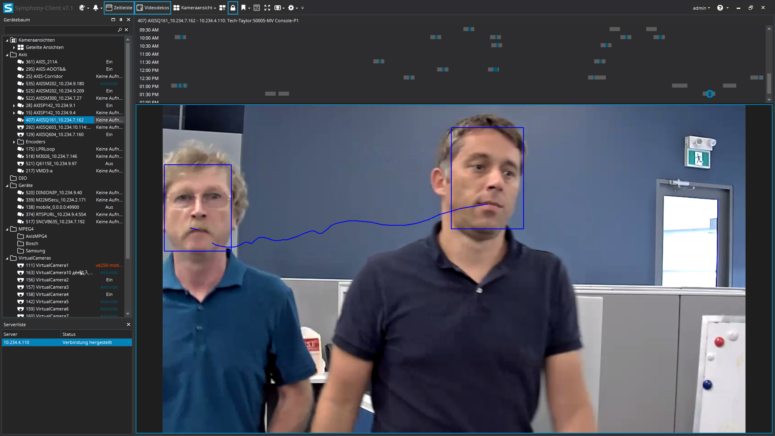The image size is (775, 436).
Task: Collapse the MPEG4 folder
Action: [x=7, y=229]
